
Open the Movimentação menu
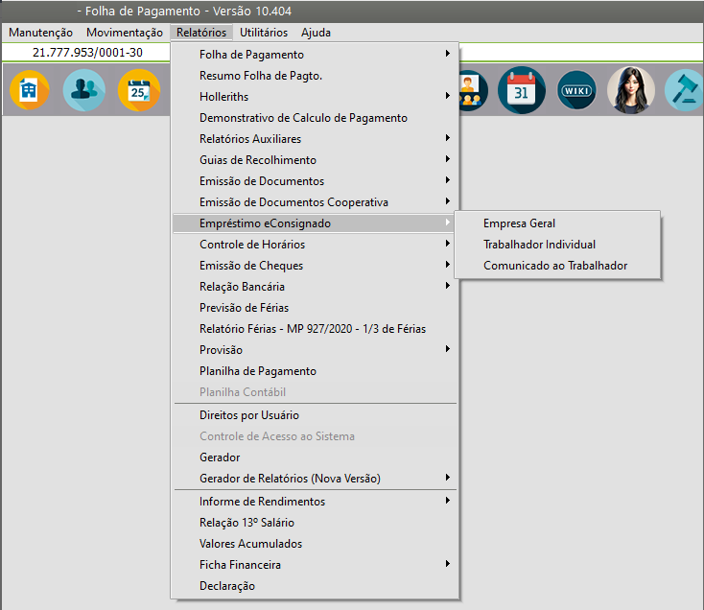pyautogui.click(x=125, y=33)
